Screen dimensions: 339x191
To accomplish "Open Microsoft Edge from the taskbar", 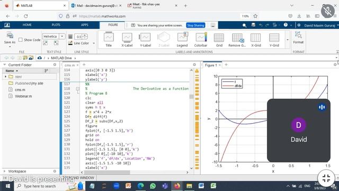I will [x=140, y=186].
